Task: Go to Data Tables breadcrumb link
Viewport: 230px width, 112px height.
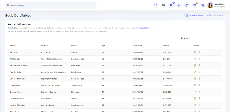Action: point(198,16)
